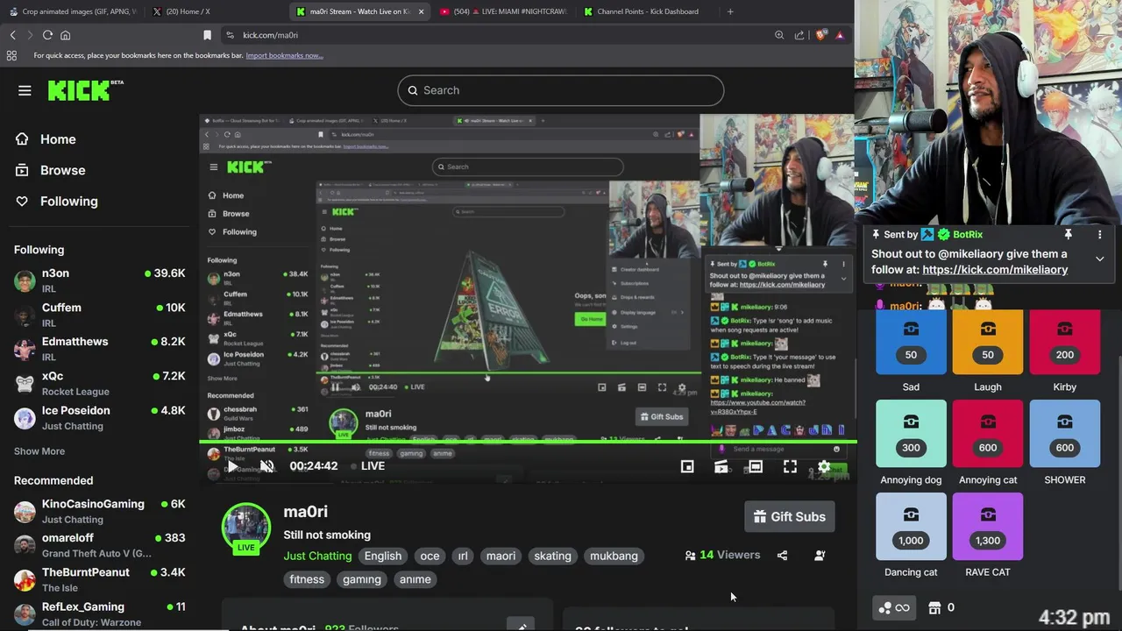Open KinoCasinoGaming in Recommended
This screenshot has height=631, width=1122.
(99, 511)
